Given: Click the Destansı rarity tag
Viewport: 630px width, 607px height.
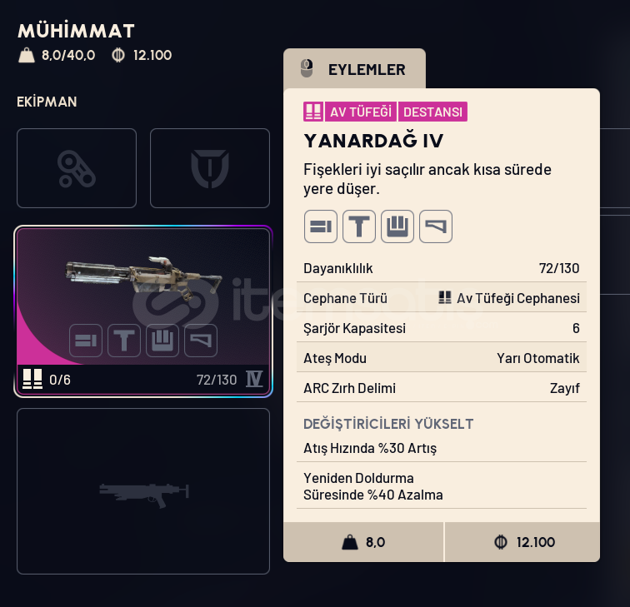Looking at the screenshot, I should pyautogui.click(x=432, y=112).
